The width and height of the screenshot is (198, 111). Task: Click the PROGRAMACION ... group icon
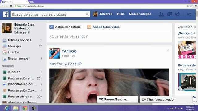tap(5, 84)
